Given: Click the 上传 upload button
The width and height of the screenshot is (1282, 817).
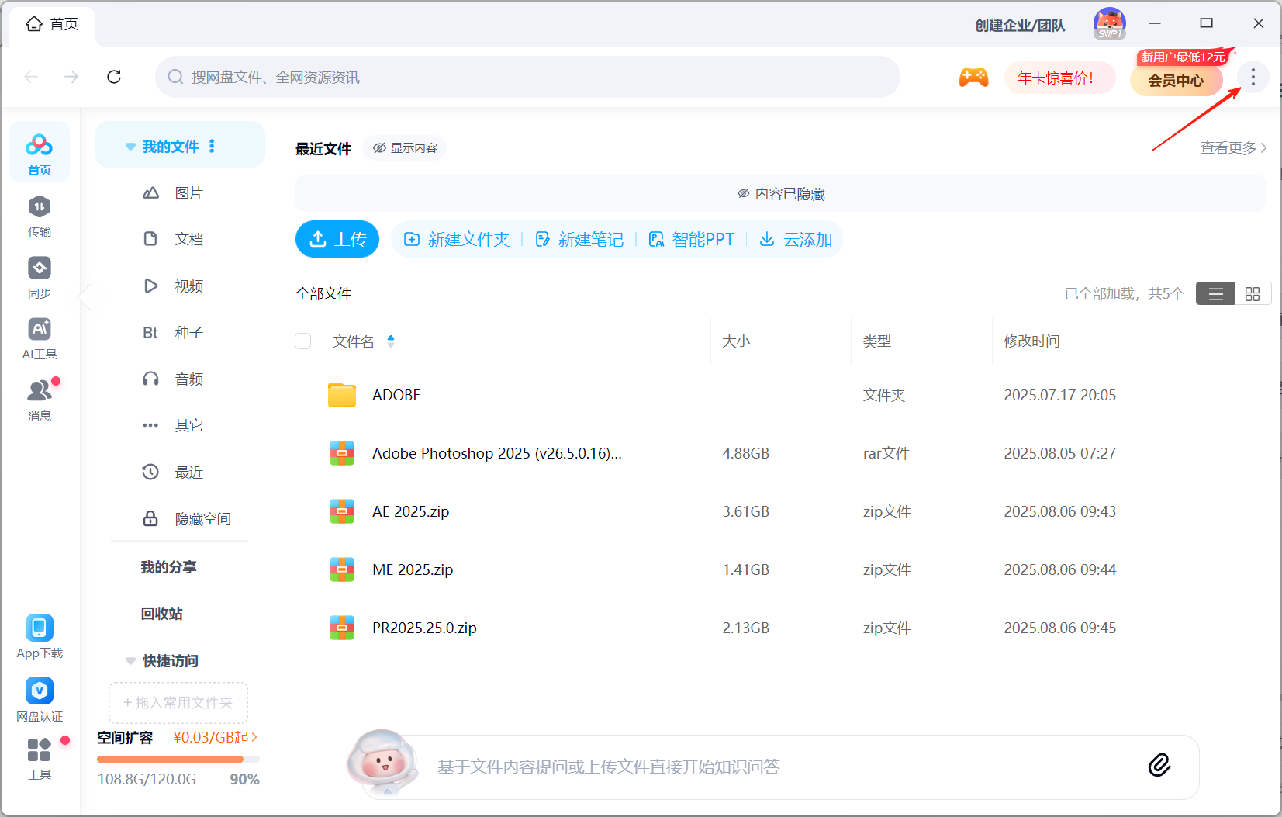Looking at the screenshot, I should [x=337, y=239].
